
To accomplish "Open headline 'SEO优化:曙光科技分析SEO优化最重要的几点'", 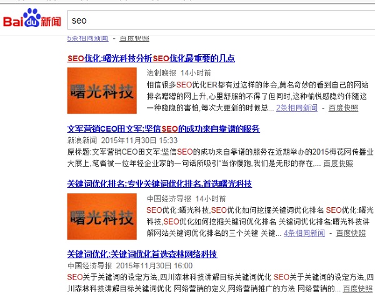I will [151, 58].
